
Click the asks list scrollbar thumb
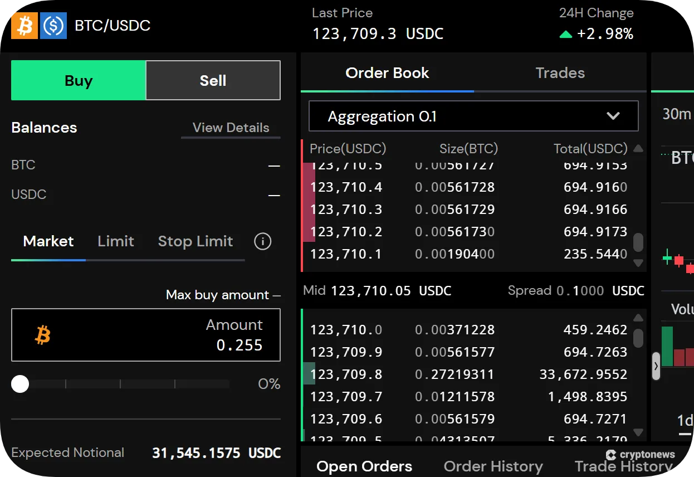click(638, 242)
